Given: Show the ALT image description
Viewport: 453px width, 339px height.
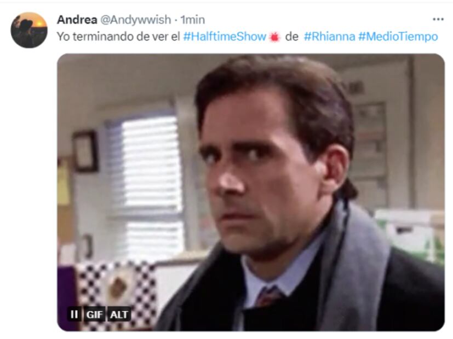Looking at the screenshot, I should tap(119, 314).
